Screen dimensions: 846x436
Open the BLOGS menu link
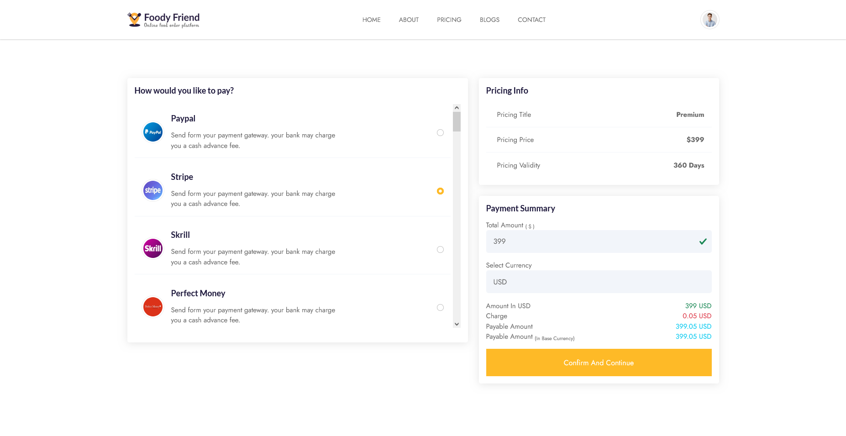[x=489, y=20]
